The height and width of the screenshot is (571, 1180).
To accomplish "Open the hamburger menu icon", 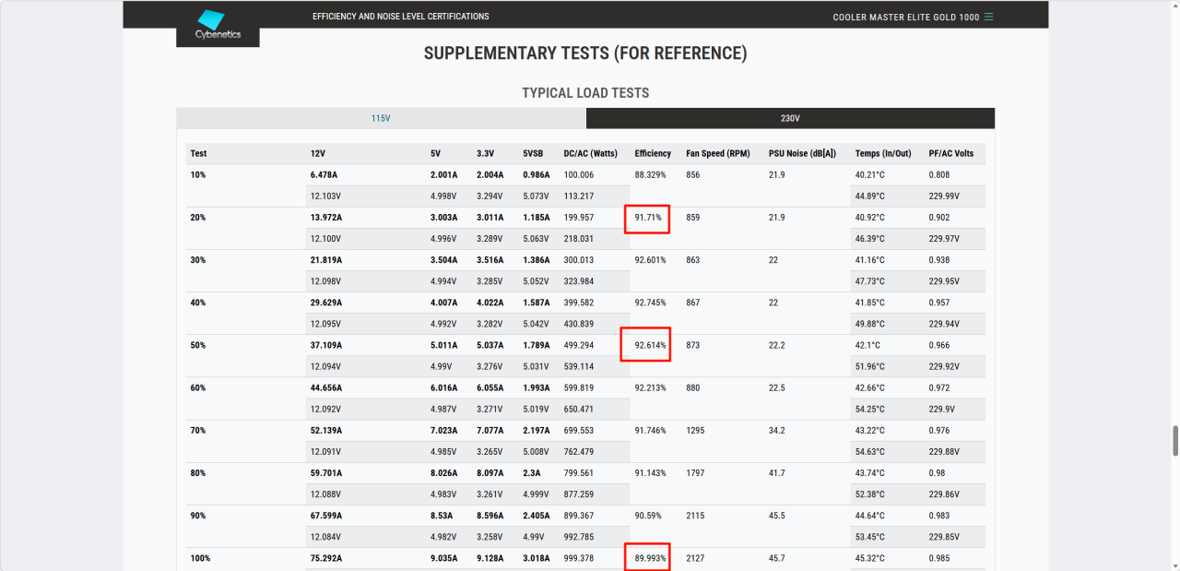I will pyautogui.click(x=989, y=17).
